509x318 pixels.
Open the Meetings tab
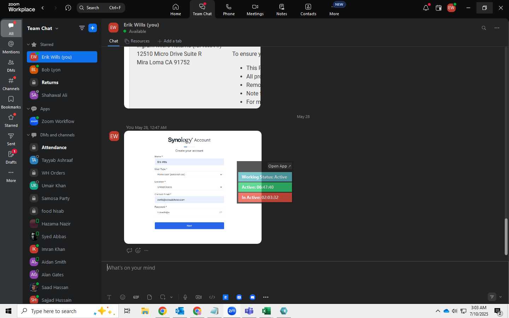(255, 10)
